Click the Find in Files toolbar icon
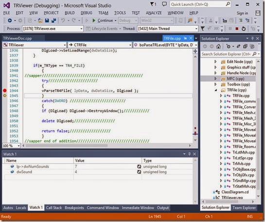 [190, 20]
